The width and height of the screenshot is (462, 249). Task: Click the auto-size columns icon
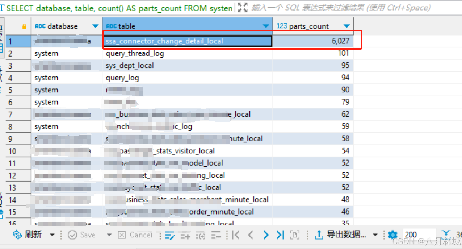click(x=295, y=235)
